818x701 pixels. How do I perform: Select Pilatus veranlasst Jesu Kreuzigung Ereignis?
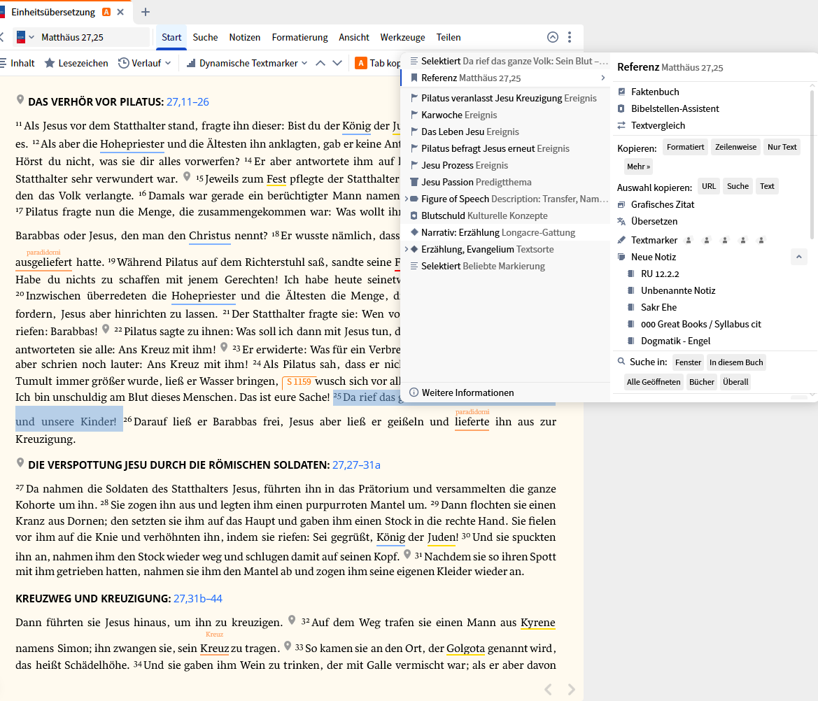[505, 98]
